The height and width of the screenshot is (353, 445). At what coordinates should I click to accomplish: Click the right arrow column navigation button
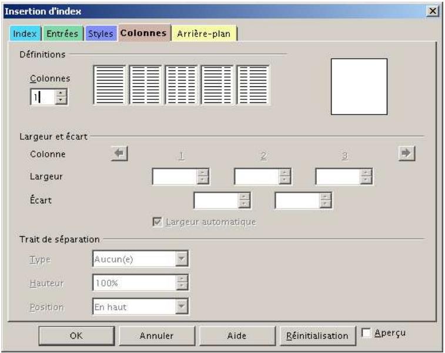pos(407,153)
